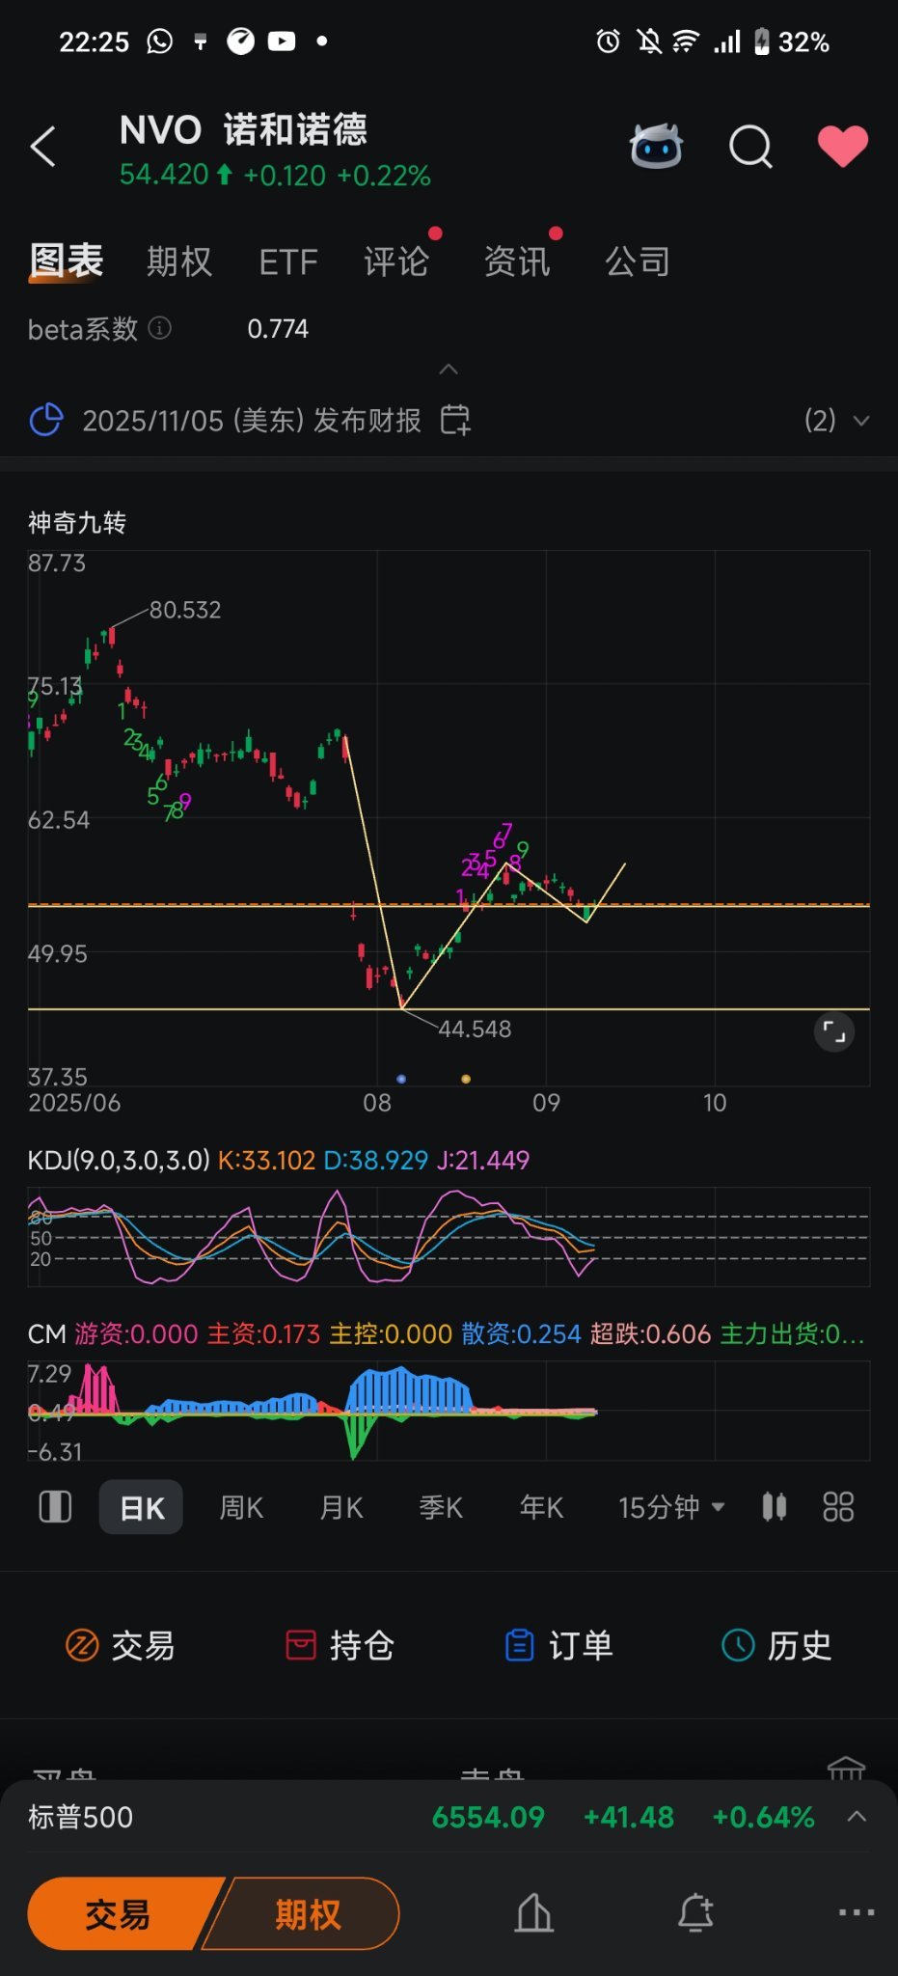The width and height of the screenshot is (898, 1976).
Task: Tap the alarm clock status icon
Action: (x=608, y=41)
